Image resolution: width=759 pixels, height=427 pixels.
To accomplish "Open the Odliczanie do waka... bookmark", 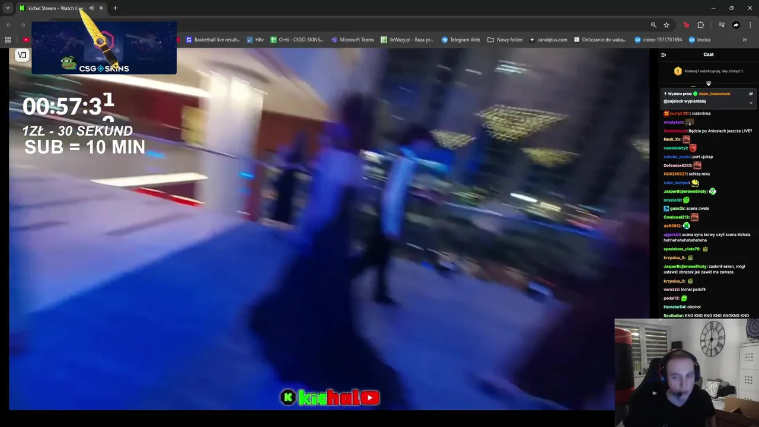I will pyautogui.click(x=600, y=40).
